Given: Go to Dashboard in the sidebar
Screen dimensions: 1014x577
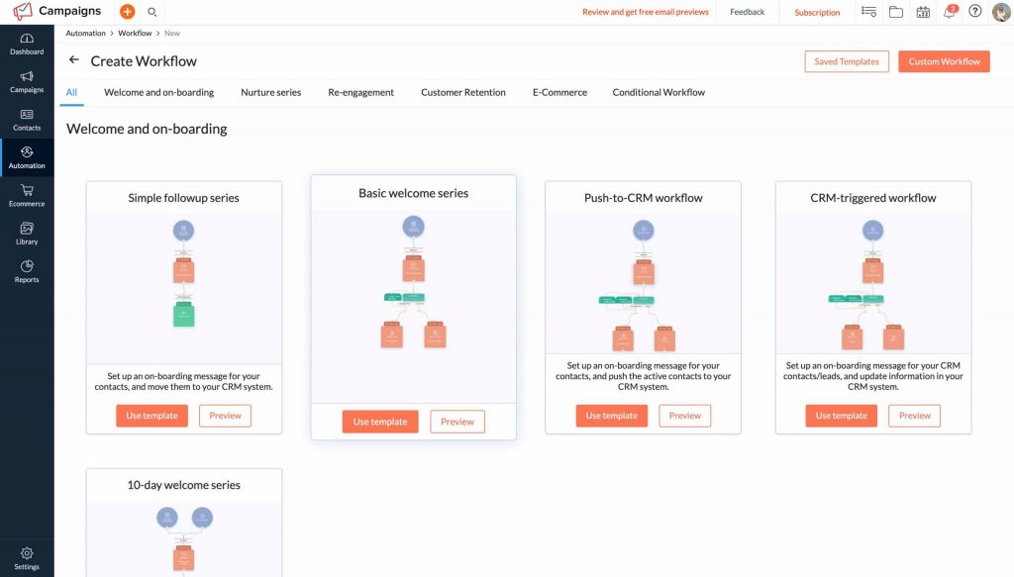Looking at the screenshot, I should tap(27, 44).
